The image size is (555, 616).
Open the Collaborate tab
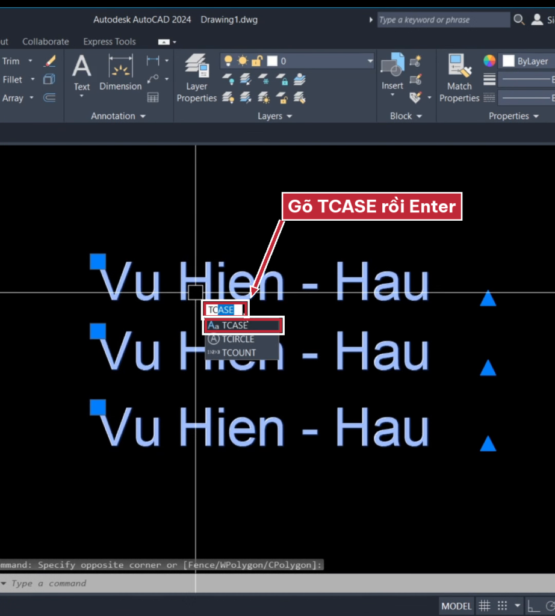(x=46, y=42)
